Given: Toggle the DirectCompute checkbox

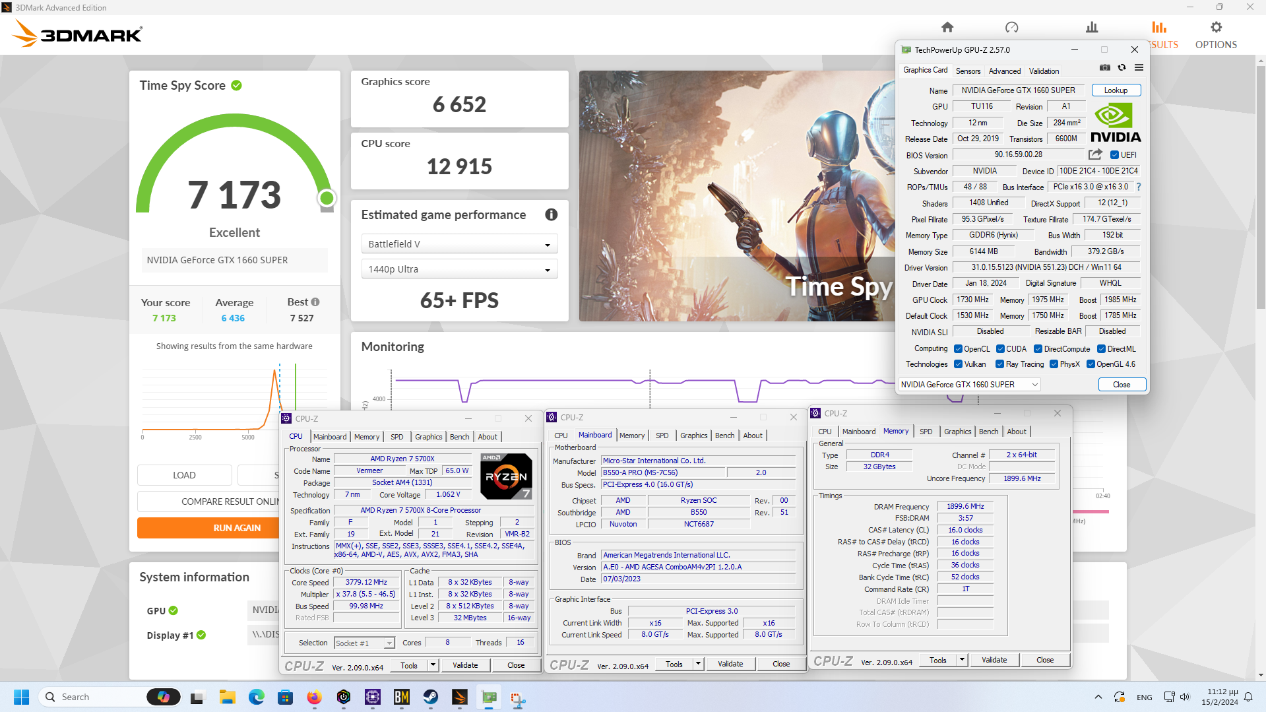Looking at the screenshot, I should click(1038, 349).
